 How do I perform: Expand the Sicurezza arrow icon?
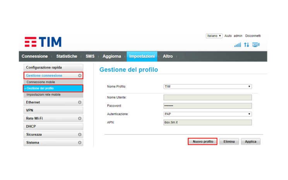[x=80, y=134]
